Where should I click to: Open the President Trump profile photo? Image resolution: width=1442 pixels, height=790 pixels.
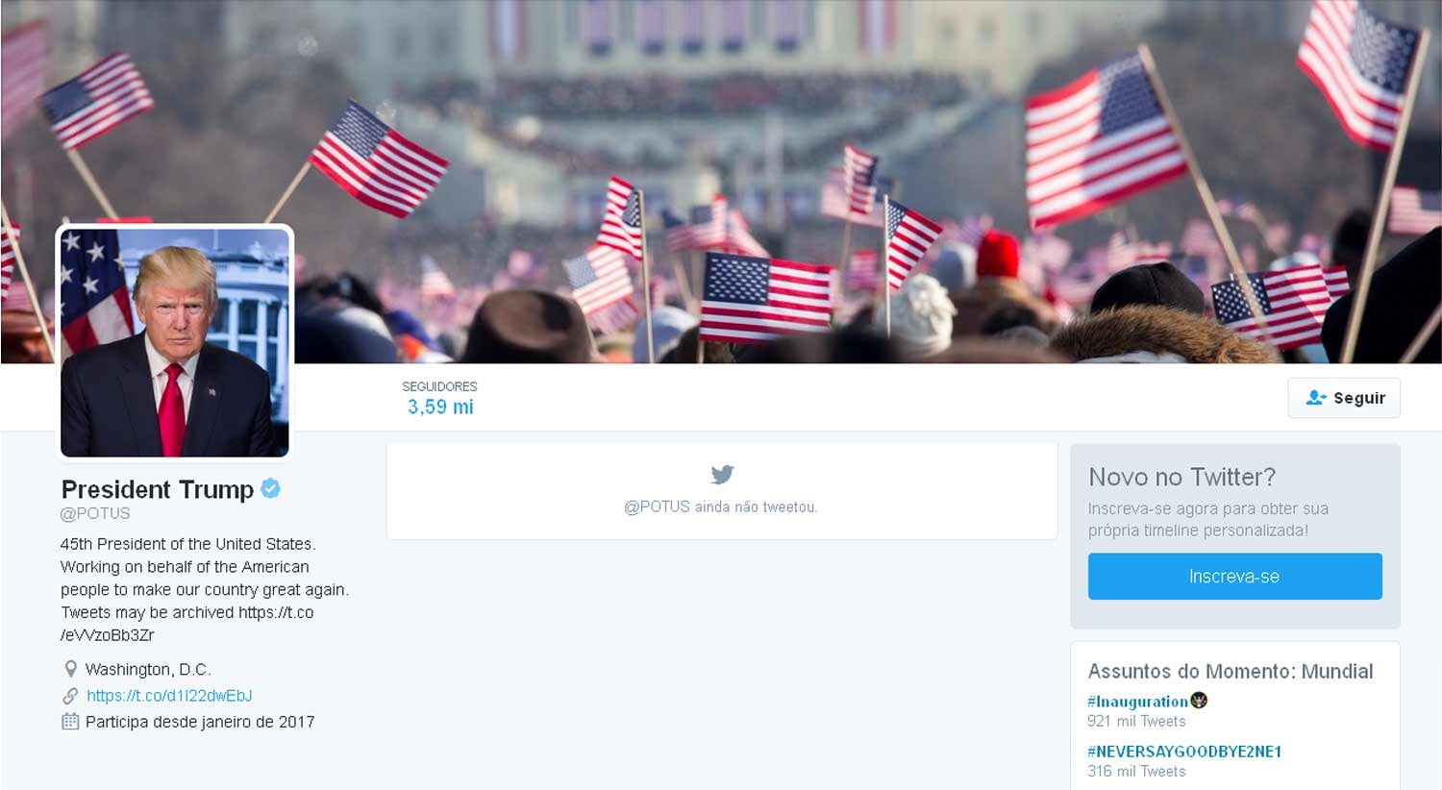tap(175, 342)
